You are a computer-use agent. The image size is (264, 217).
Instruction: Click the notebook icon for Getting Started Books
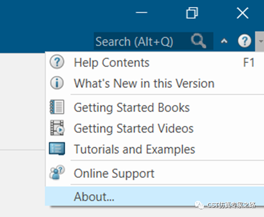(x=57, y=107)
